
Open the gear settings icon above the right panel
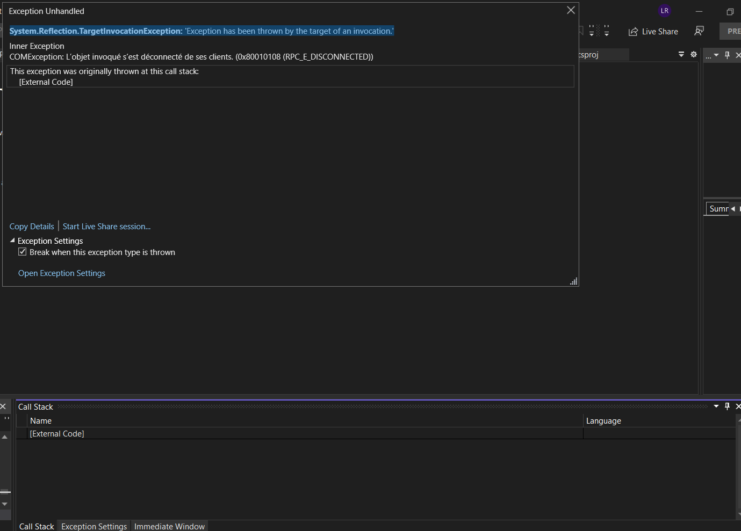coord(694,54)
